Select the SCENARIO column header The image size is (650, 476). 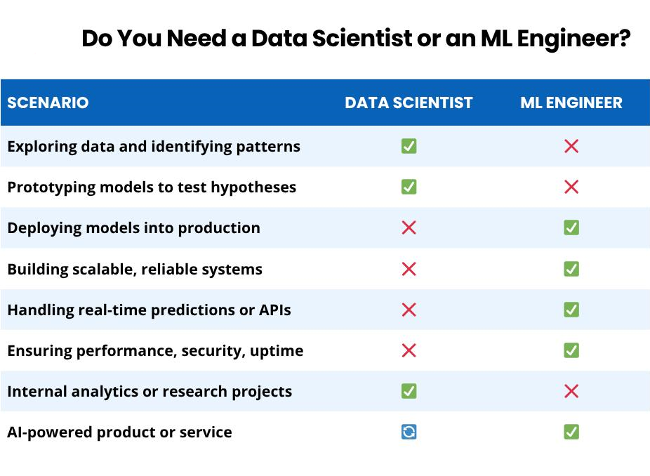point(48,103)
